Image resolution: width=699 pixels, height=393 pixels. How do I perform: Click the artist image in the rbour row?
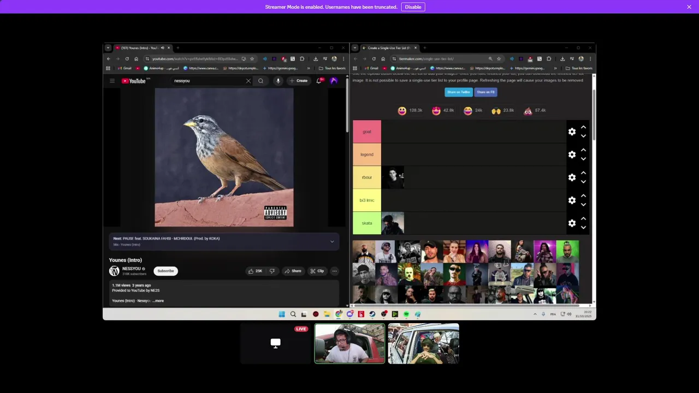[393, 177]
